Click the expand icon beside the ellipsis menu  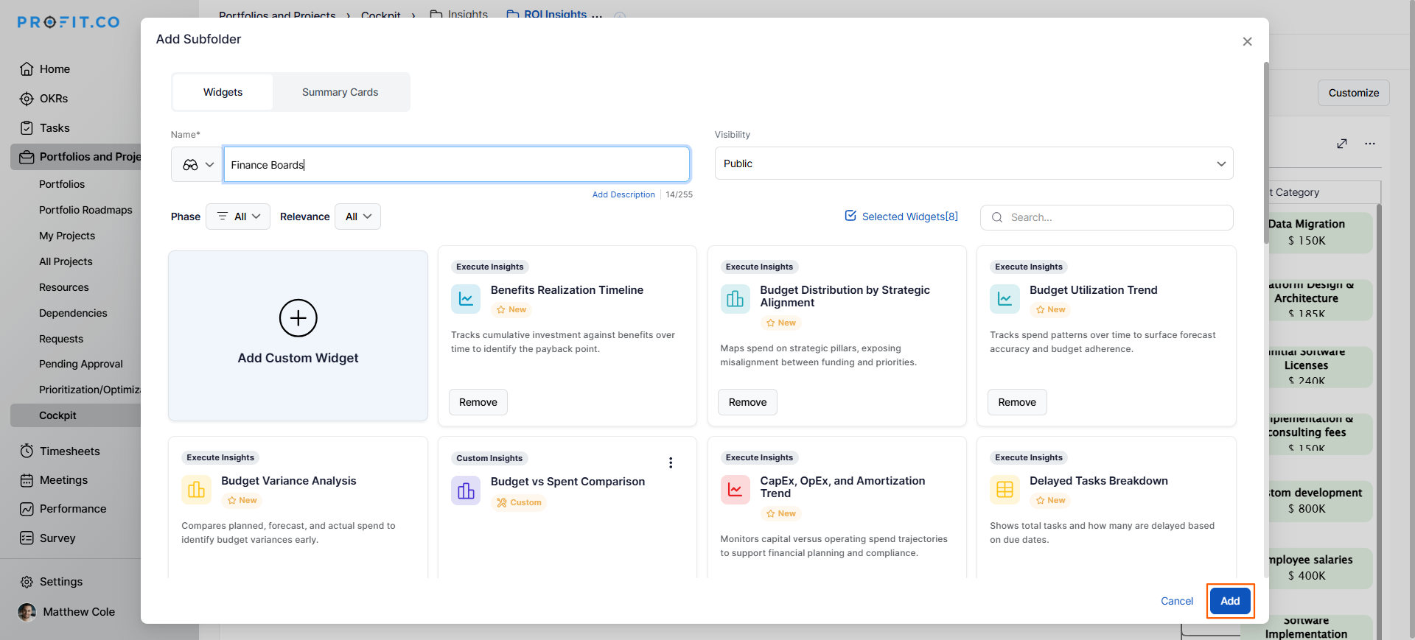[x=1341, y=144]
